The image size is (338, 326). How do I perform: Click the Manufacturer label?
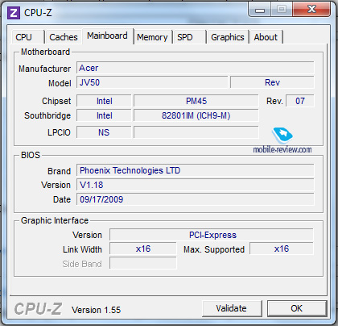click(x=44, y=69)
